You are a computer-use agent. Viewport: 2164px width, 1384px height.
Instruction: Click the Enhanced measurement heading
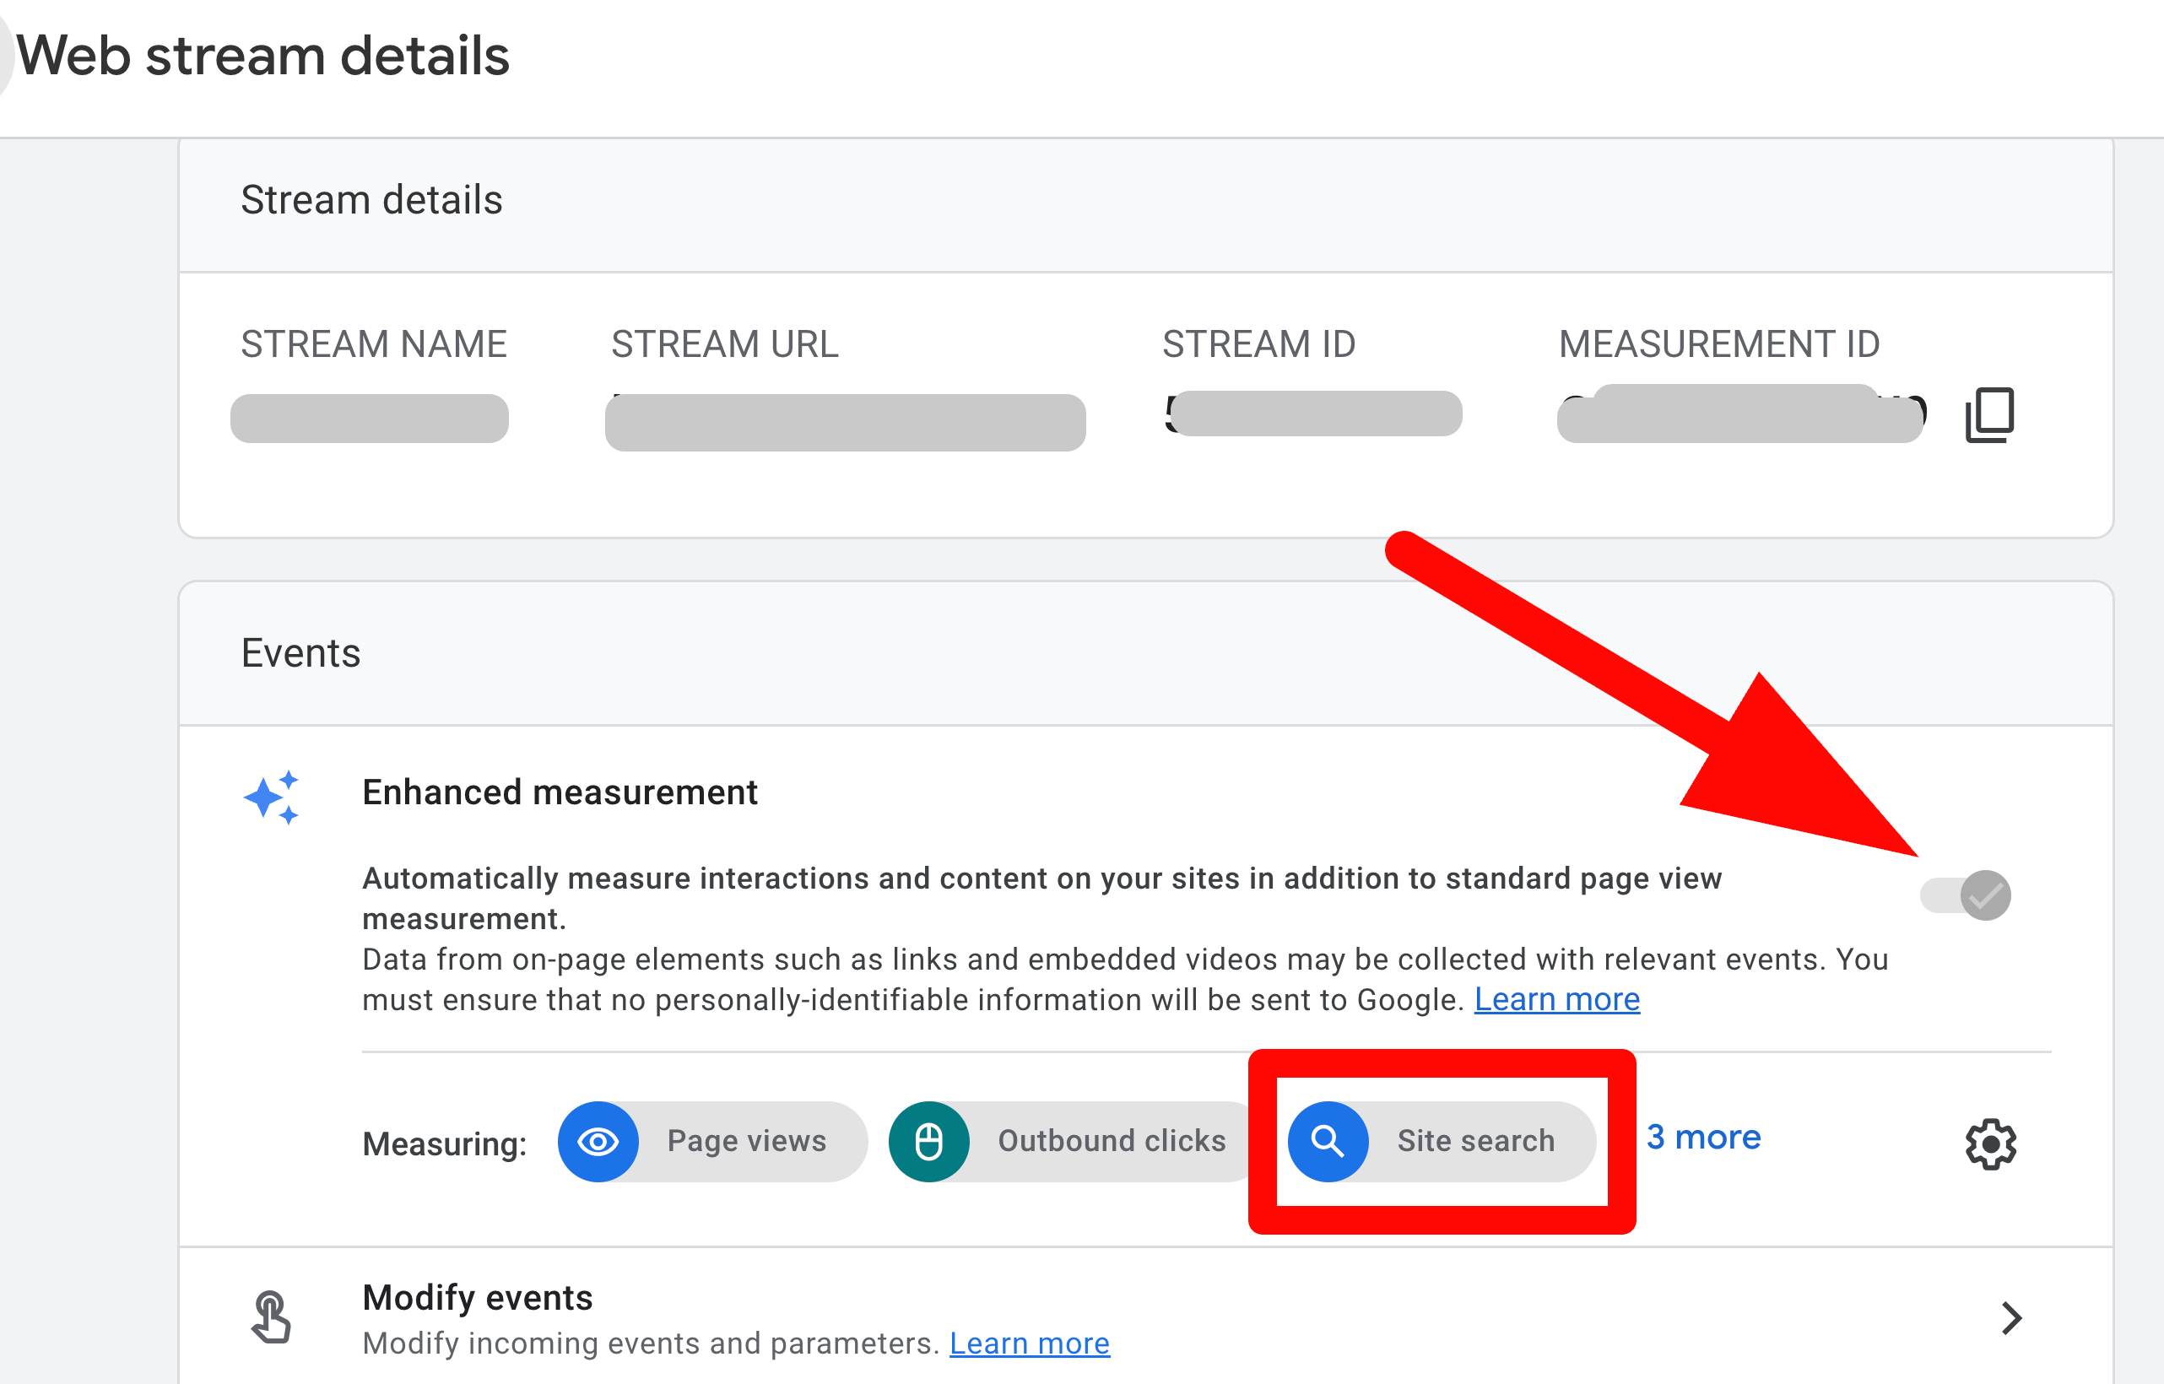(x=559, y=792)
